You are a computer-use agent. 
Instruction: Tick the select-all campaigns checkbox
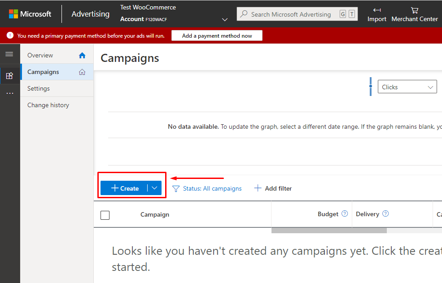point(105,215)
